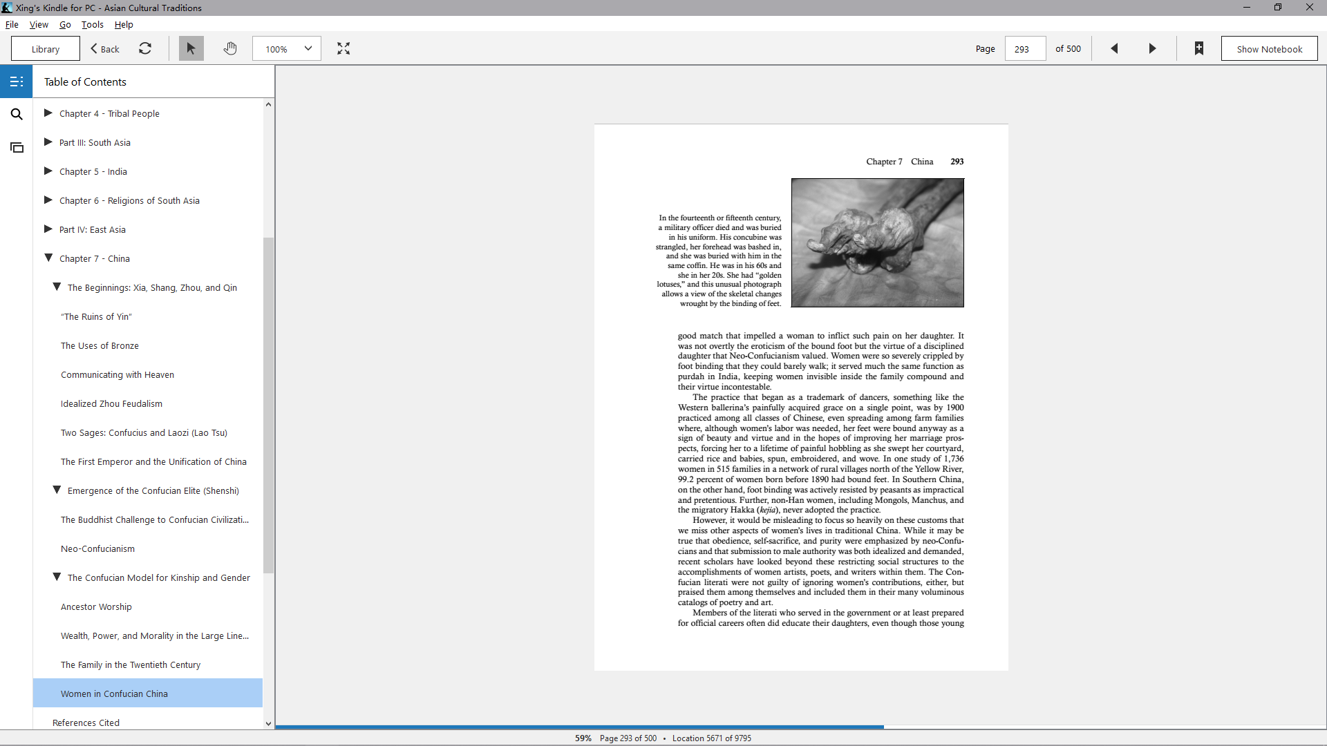
Task: Open the Go menu
Action: (x=65, y=24)
